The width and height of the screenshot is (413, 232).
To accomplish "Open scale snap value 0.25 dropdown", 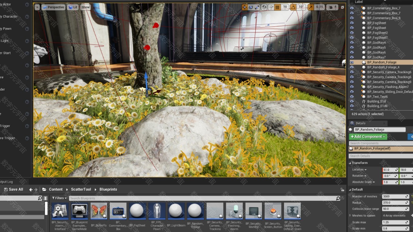I will (319, 7).
